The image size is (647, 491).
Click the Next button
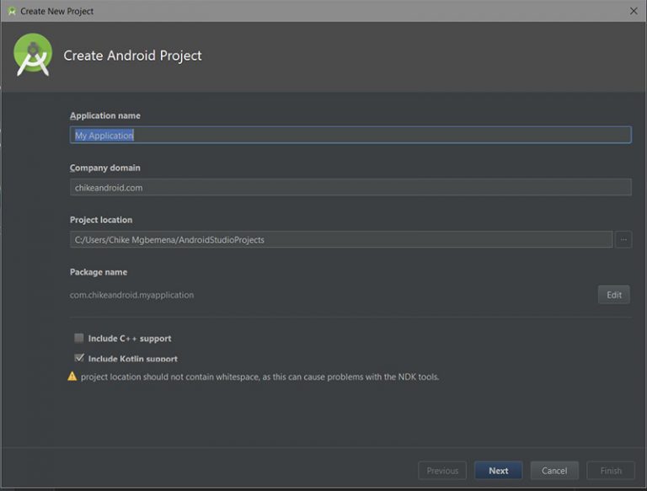click(x=499, y=471)
